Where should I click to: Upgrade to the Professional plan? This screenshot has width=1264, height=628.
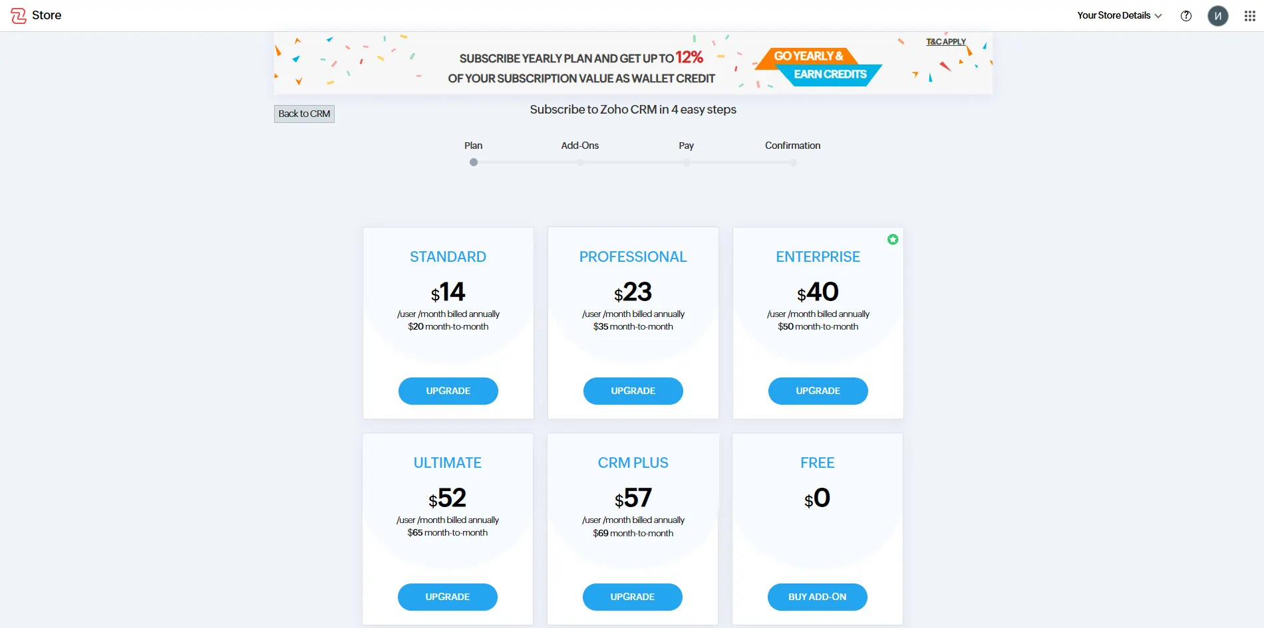pos(633,391)
